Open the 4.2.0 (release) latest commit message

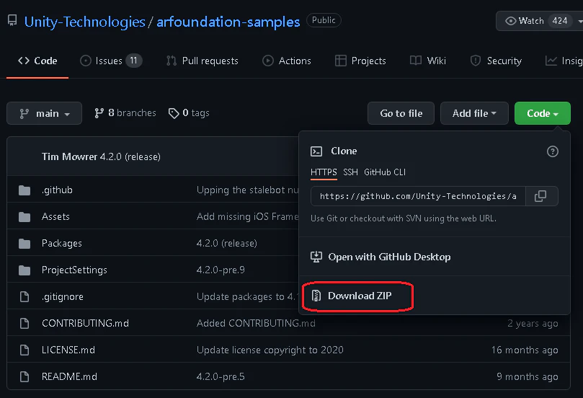(x=130, y=156)
